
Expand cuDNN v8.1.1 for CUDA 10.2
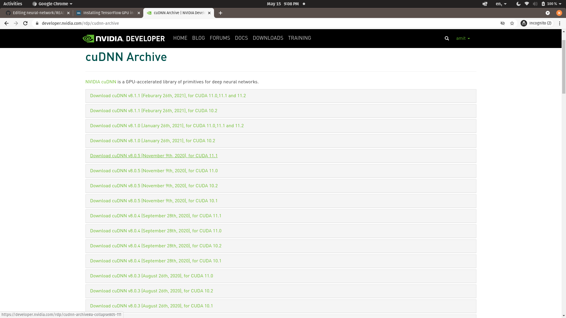click(153, 111)
